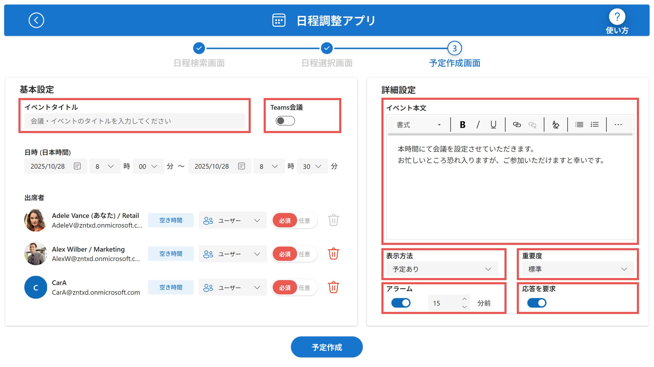Apply underline formatting in the editor

[x=493, y=125]
